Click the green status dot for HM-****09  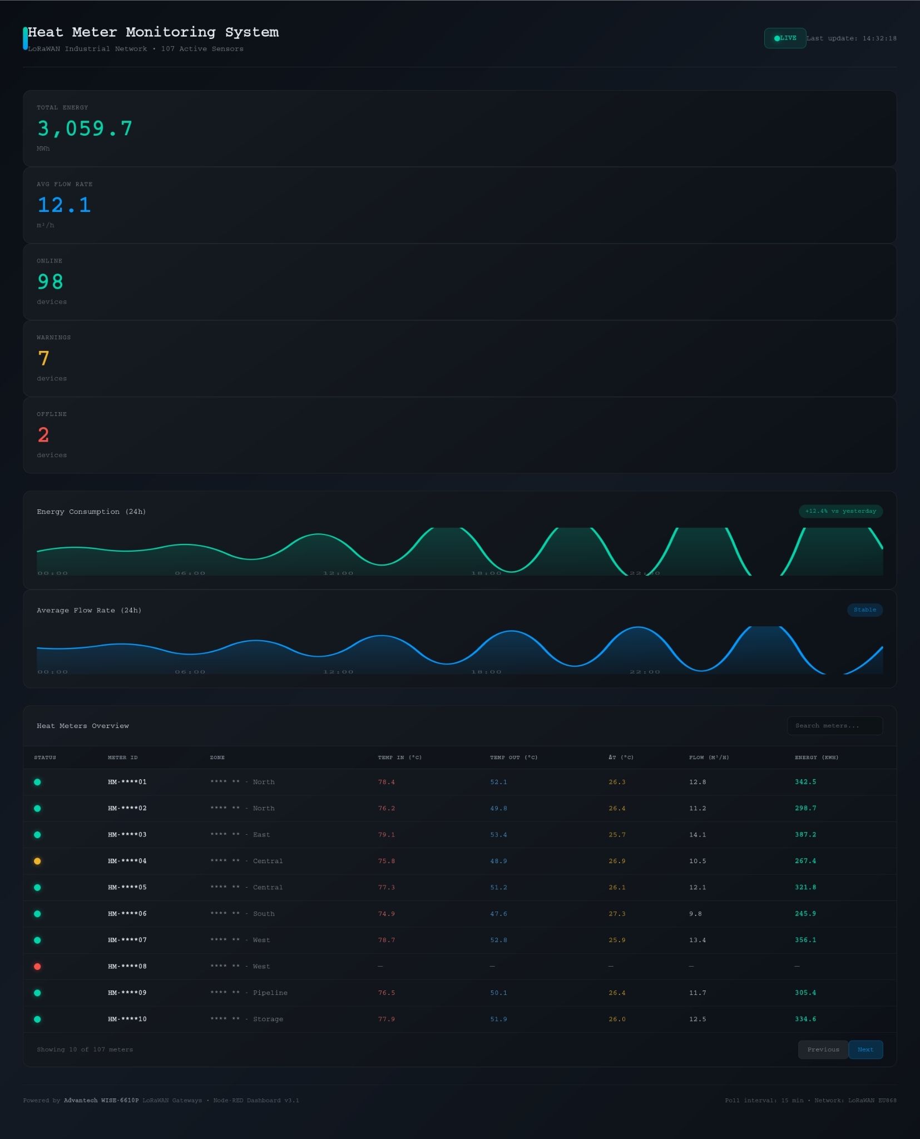(37, 993)
